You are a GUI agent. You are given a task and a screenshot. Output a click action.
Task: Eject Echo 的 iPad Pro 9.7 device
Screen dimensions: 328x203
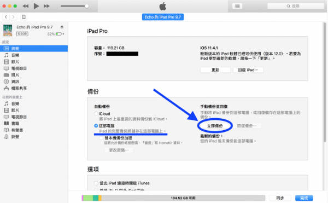(x=62, y=27)
